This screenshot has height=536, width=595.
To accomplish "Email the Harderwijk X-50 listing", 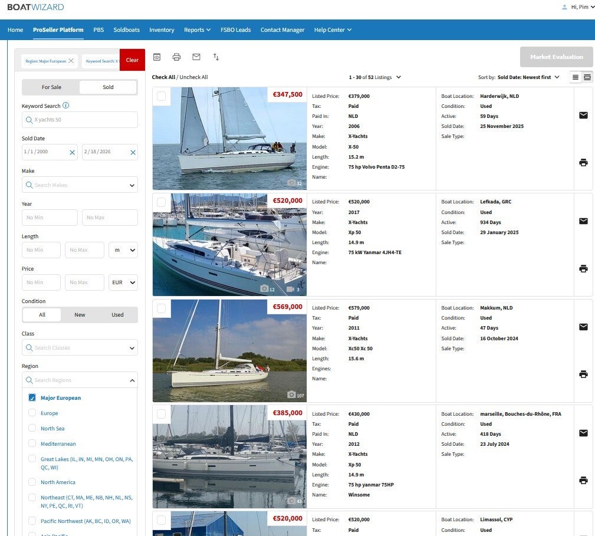I will pyautogui.click(x=583, y=116).
